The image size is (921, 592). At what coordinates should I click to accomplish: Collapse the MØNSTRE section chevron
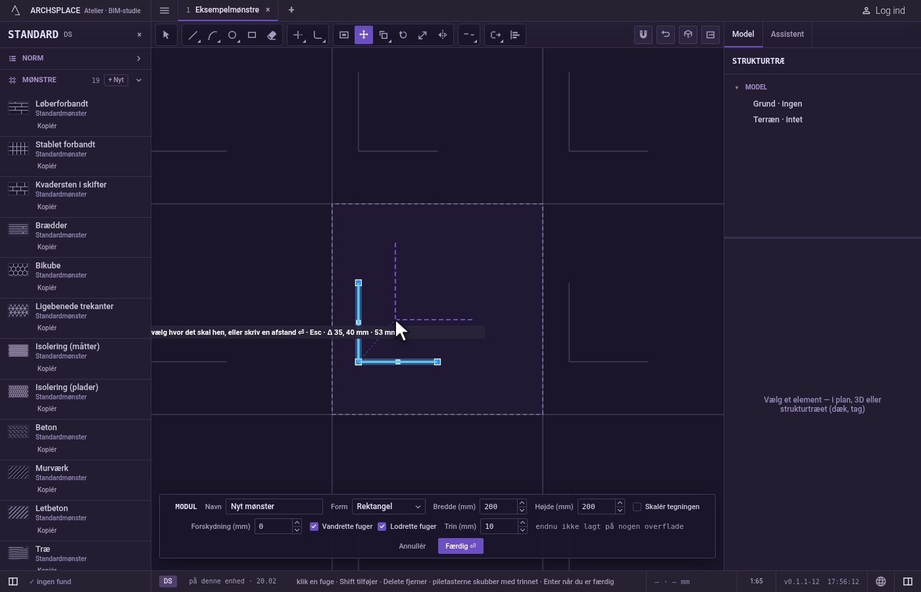pyautogui.click(x=139, y=80)
